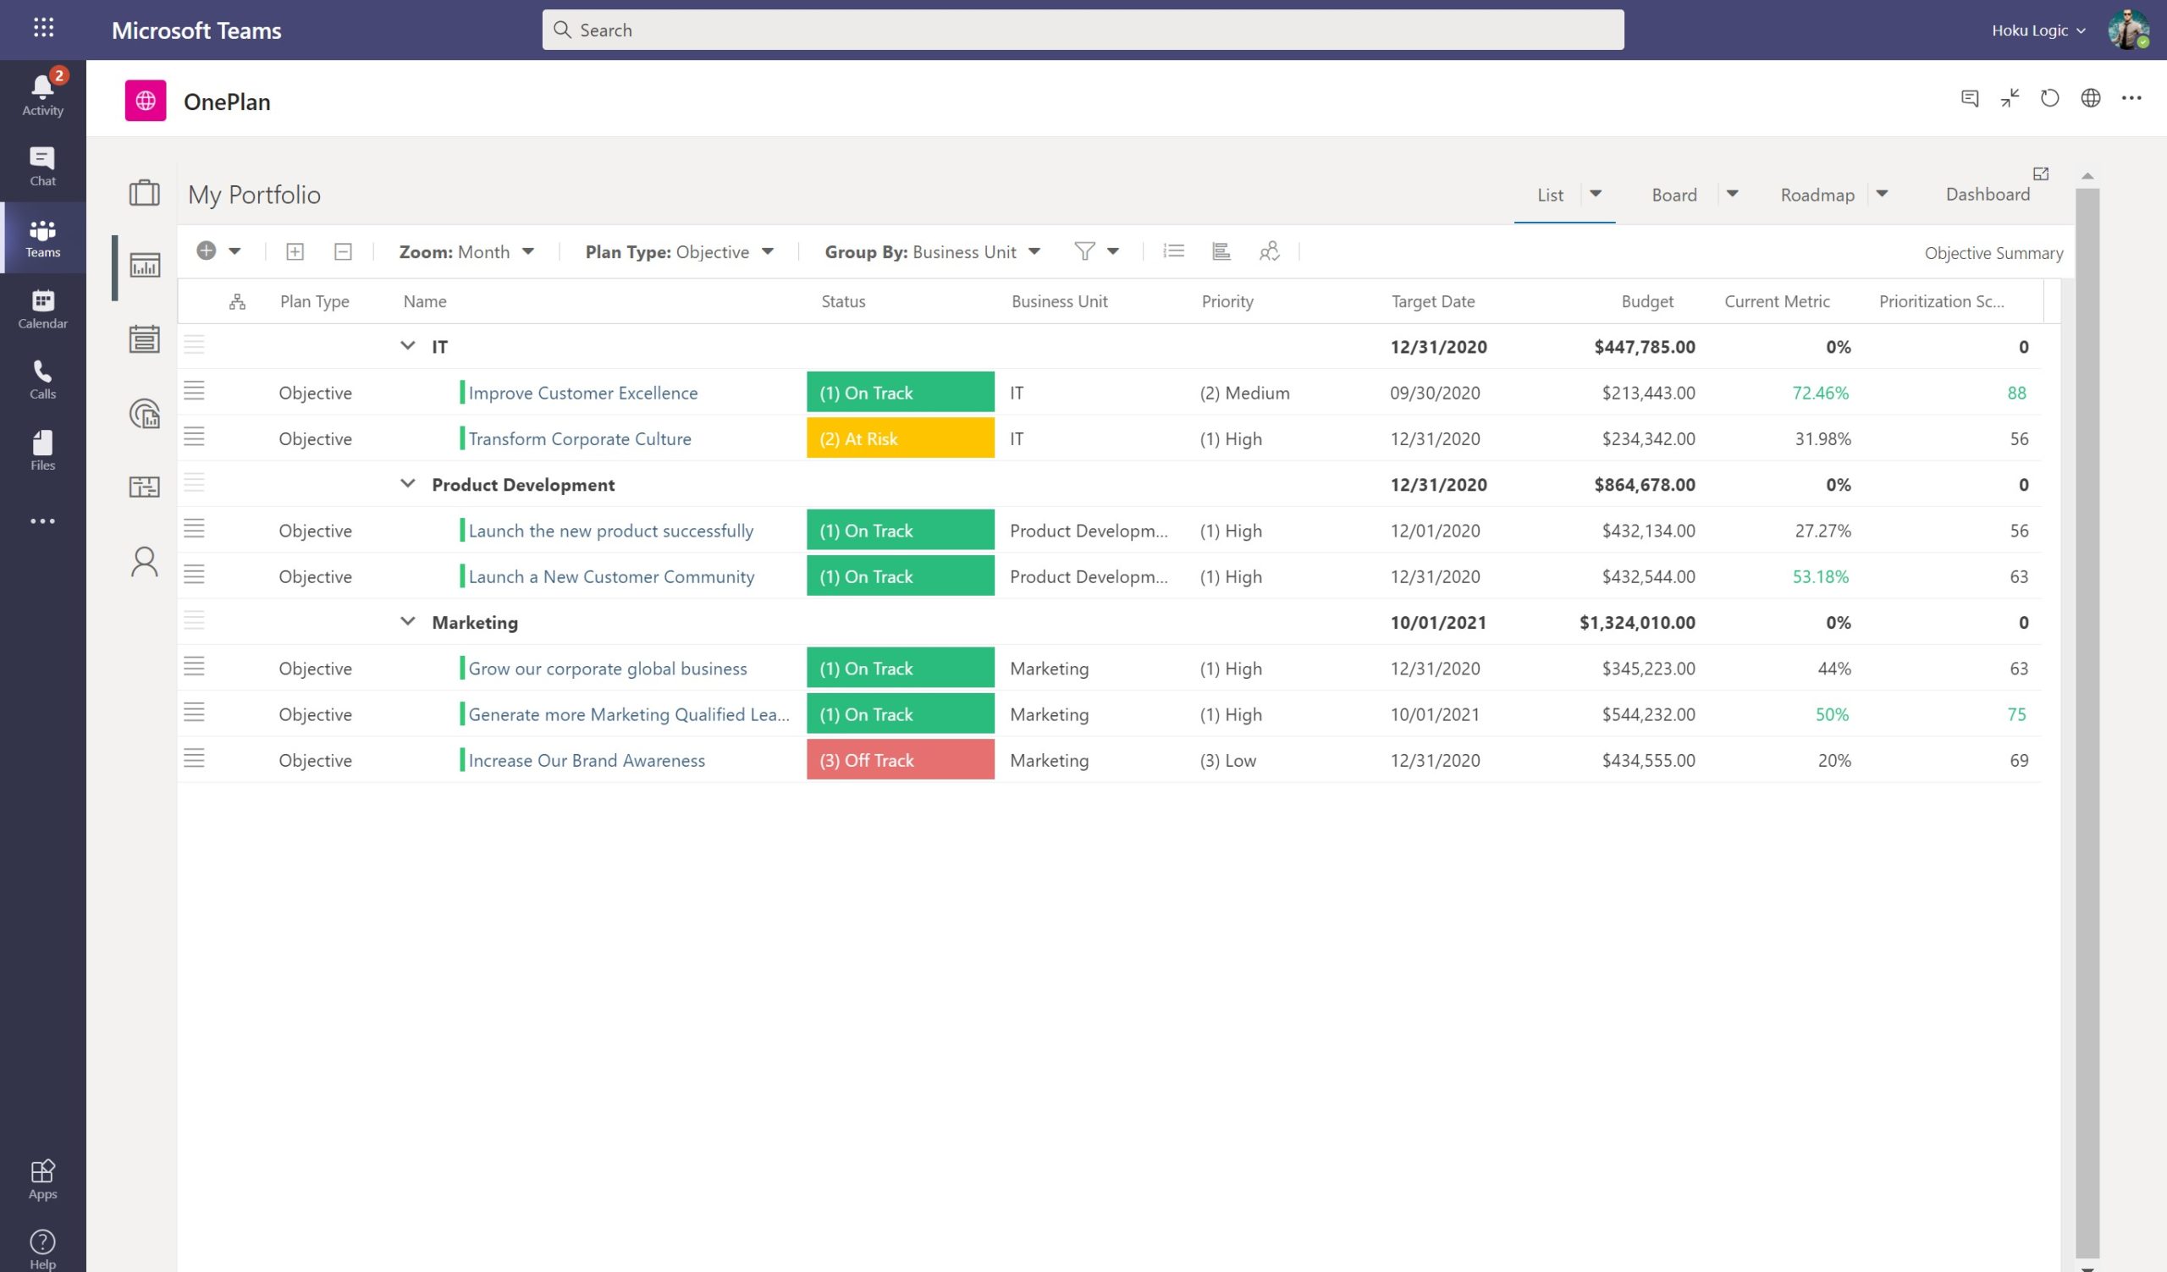Viewport: 2167px width, 1272px height.
Task: Open Hoku Logic account switcher
Action: point(2039,30)
